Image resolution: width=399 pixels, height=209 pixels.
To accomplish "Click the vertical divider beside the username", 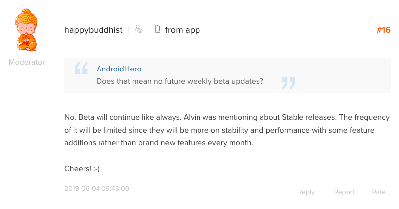I will 128,30.
